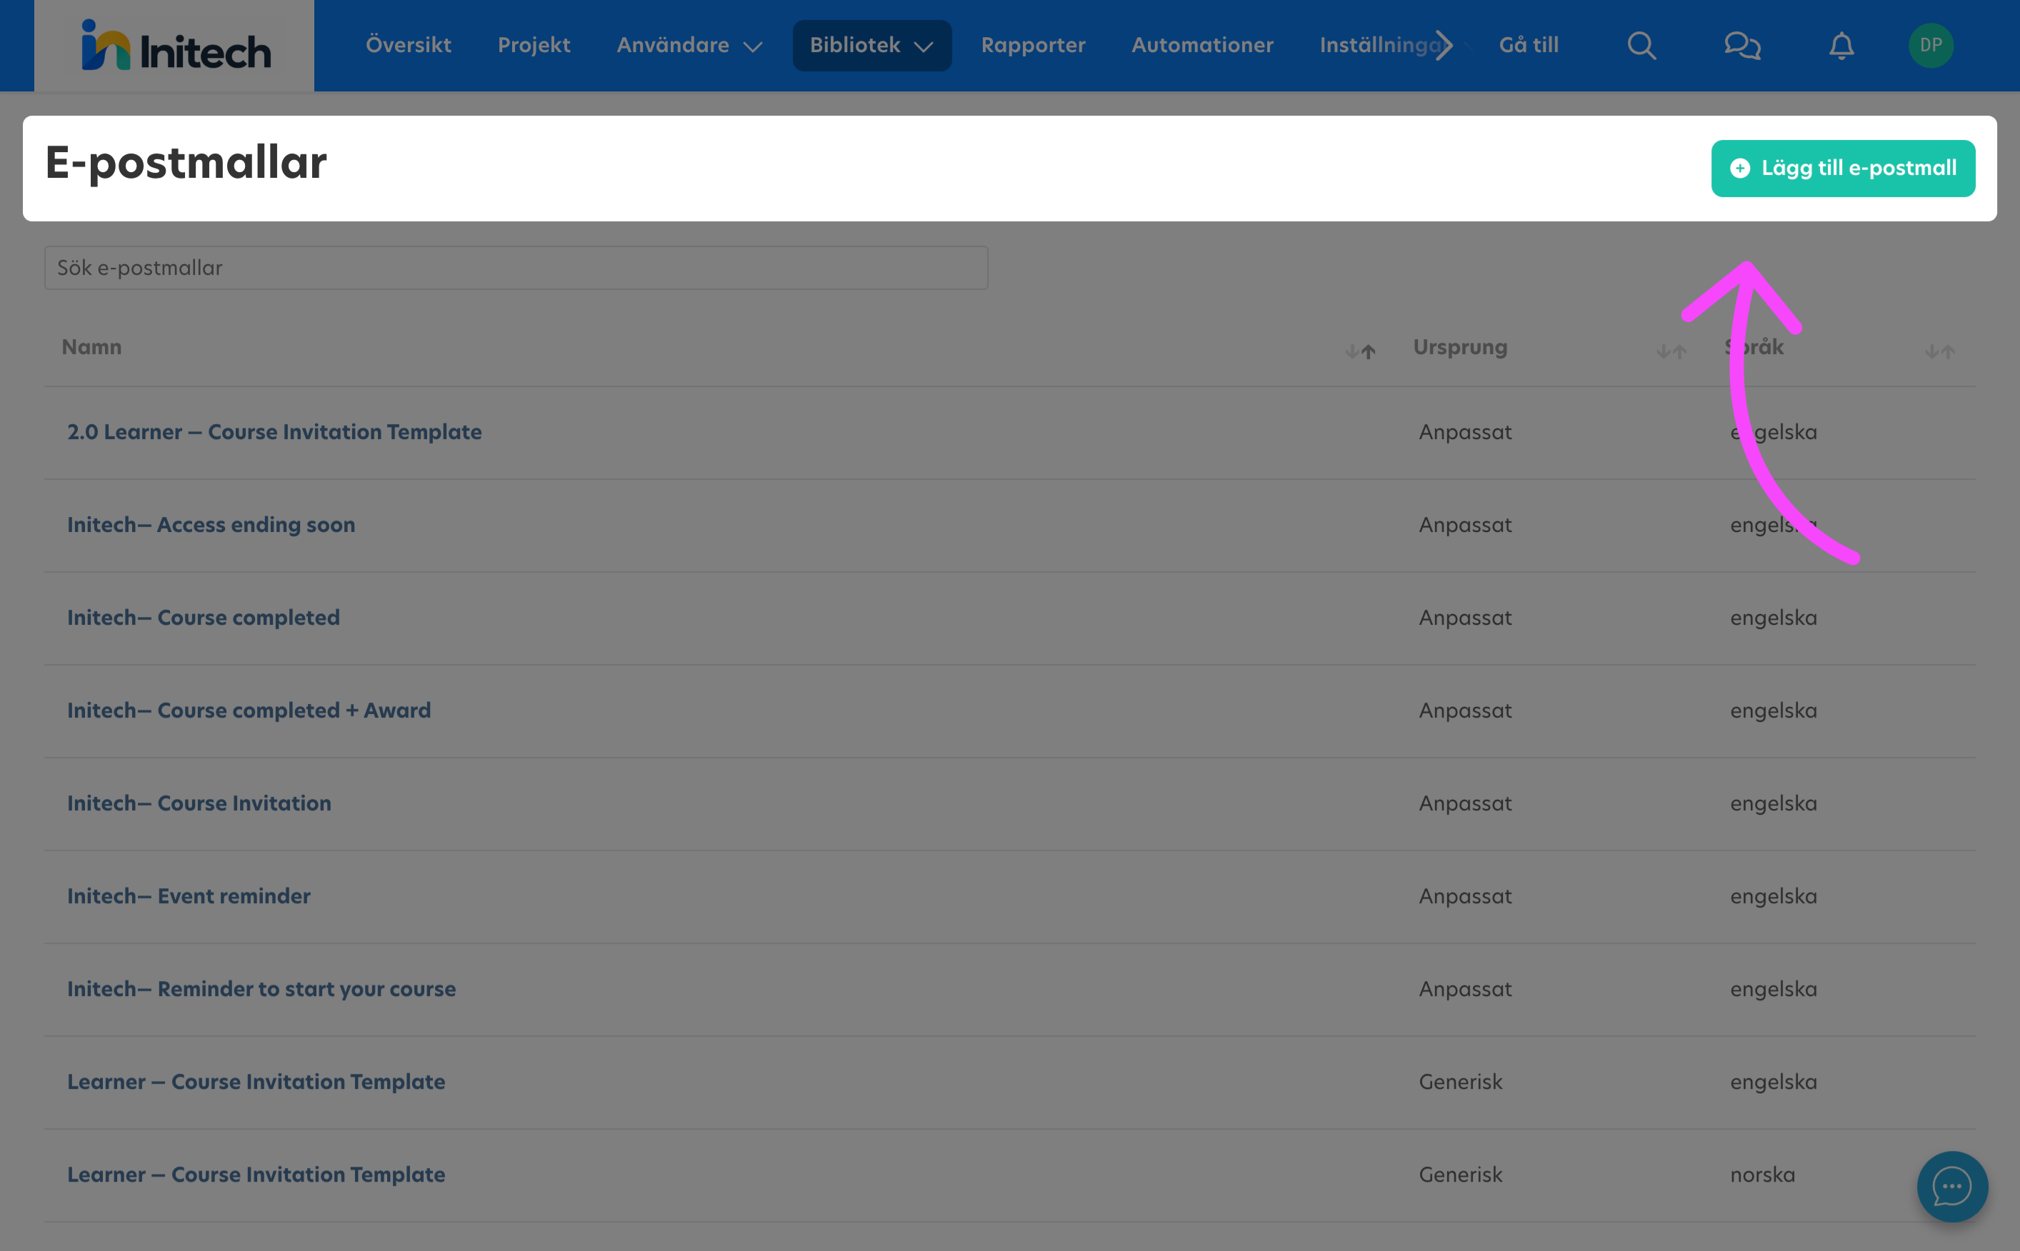This screenshot has height=1251, width=2020.
Task: Open the chat conversations icon in navbar
Action: (x=1742, y=46)
